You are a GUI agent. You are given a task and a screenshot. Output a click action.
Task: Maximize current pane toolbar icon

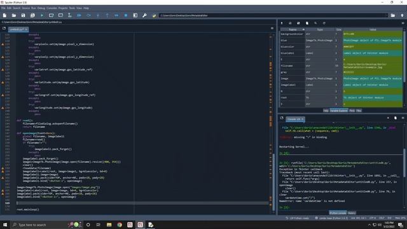tap(135, 15)
